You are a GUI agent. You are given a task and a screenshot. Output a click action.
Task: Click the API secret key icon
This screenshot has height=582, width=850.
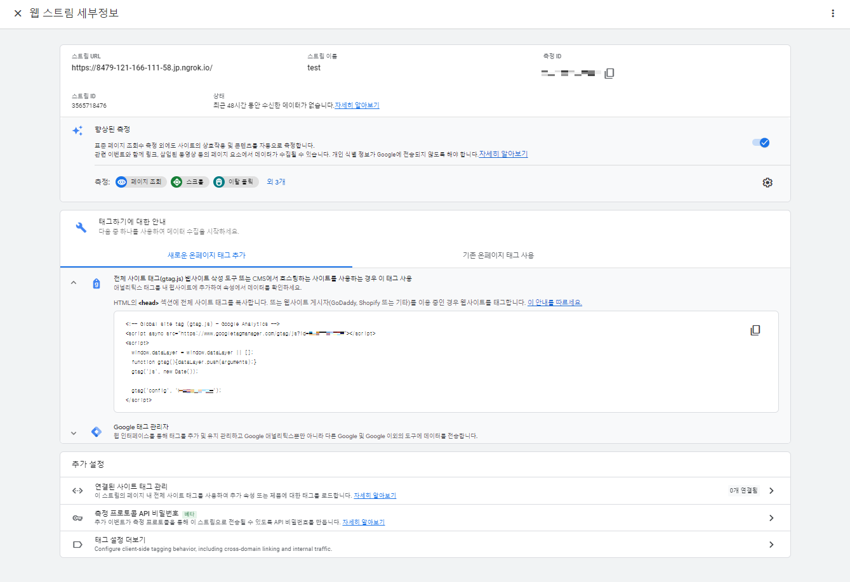click(x=77, y=518)
